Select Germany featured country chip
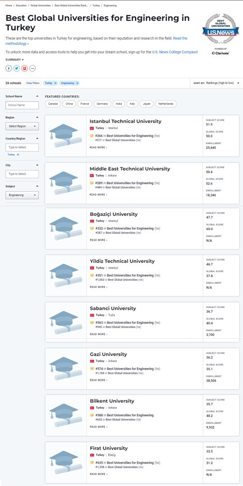Screen dimensions: 243x486 pyautogui.click(x=102, y=104)
